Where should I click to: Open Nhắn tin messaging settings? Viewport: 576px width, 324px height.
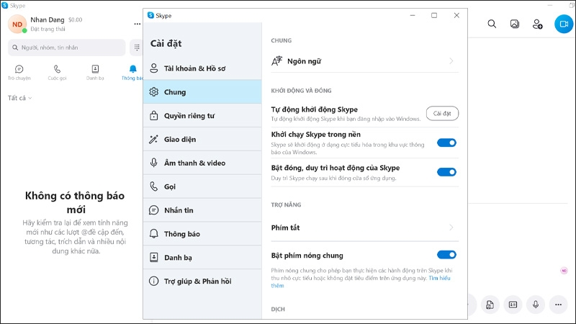pos(202,210)
